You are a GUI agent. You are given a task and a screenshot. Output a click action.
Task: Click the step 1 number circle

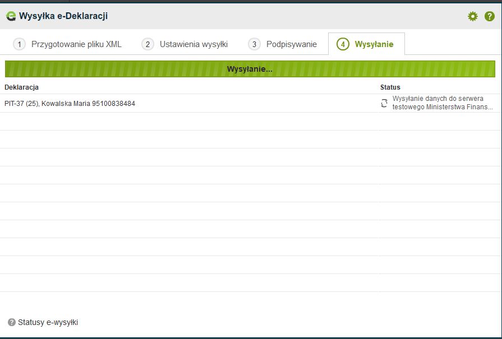(20, 44)
